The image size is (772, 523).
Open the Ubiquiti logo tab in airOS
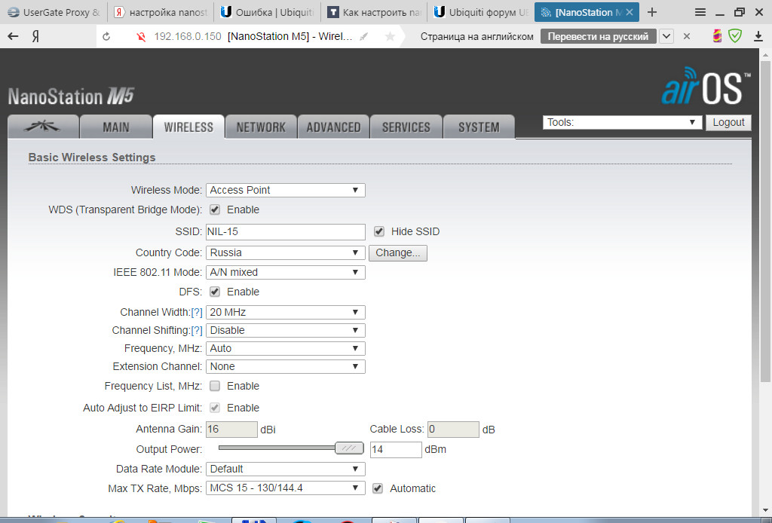tap(43, 127)
